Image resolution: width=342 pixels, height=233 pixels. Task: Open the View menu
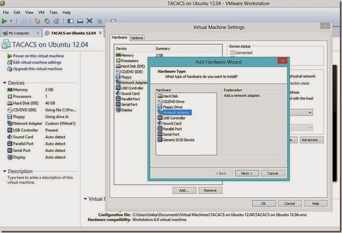[x=29, y=12]
